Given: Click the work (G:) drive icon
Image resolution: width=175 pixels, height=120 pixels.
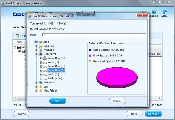Looking at the screenshot, I should [x=45, y=75].
